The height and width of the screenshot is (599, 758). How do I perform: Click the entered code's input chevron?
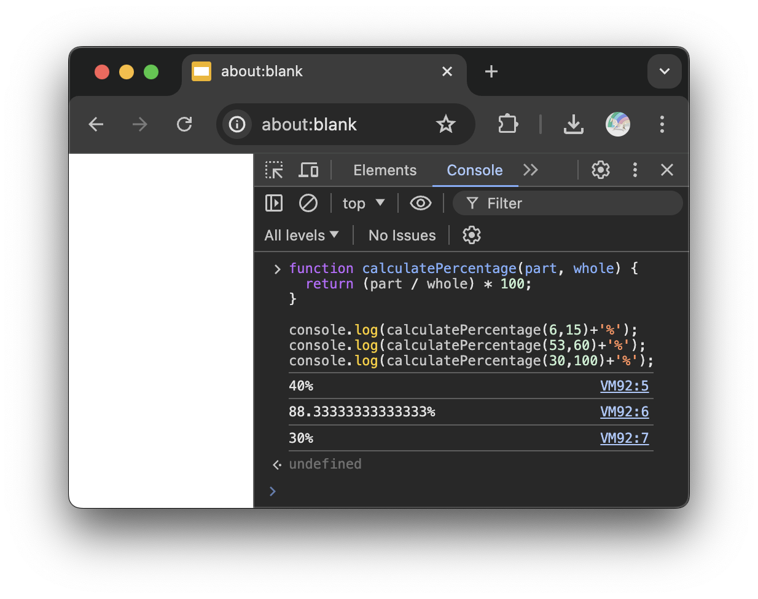(x=277, y=269)
